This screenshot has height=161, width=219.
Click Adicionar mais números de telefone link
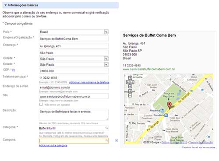click(89, 82)
